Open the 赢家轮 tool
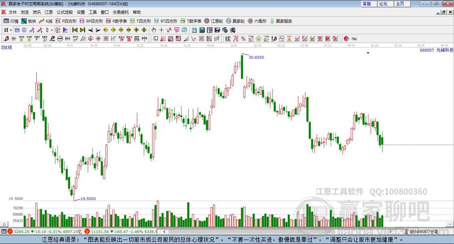The image size is (454, 244). pyautogui.click(x=235, y=21)
